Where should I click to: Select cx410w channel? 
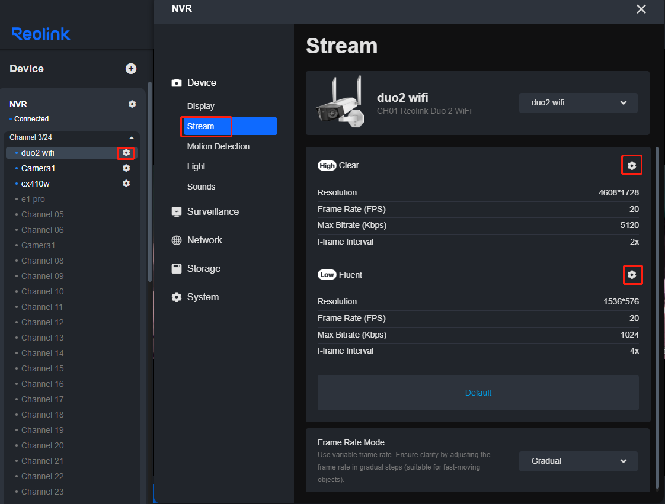(x=35, y=184)
